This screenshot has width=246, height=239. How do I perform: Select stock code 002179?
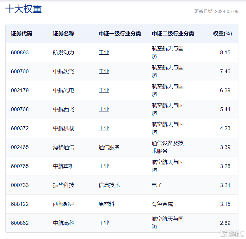20,90
